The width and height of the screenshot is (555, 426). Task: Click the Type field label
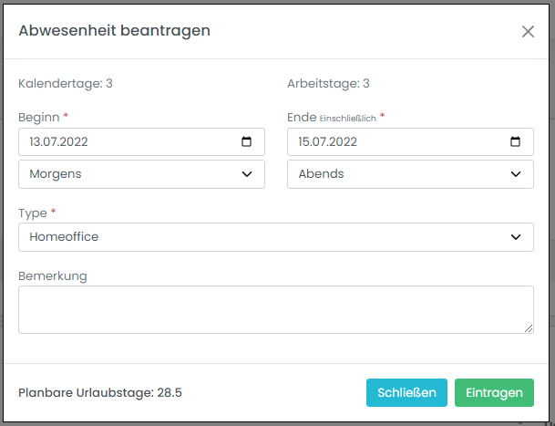(34, 213)
